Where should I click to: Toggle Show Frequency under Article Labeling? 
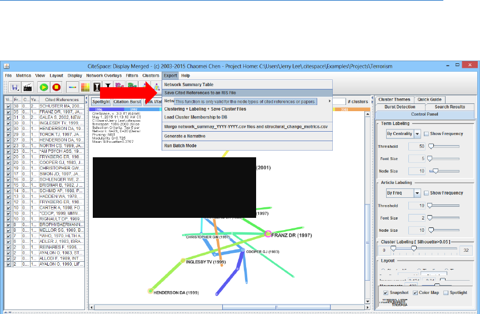[x=426, y=193]
